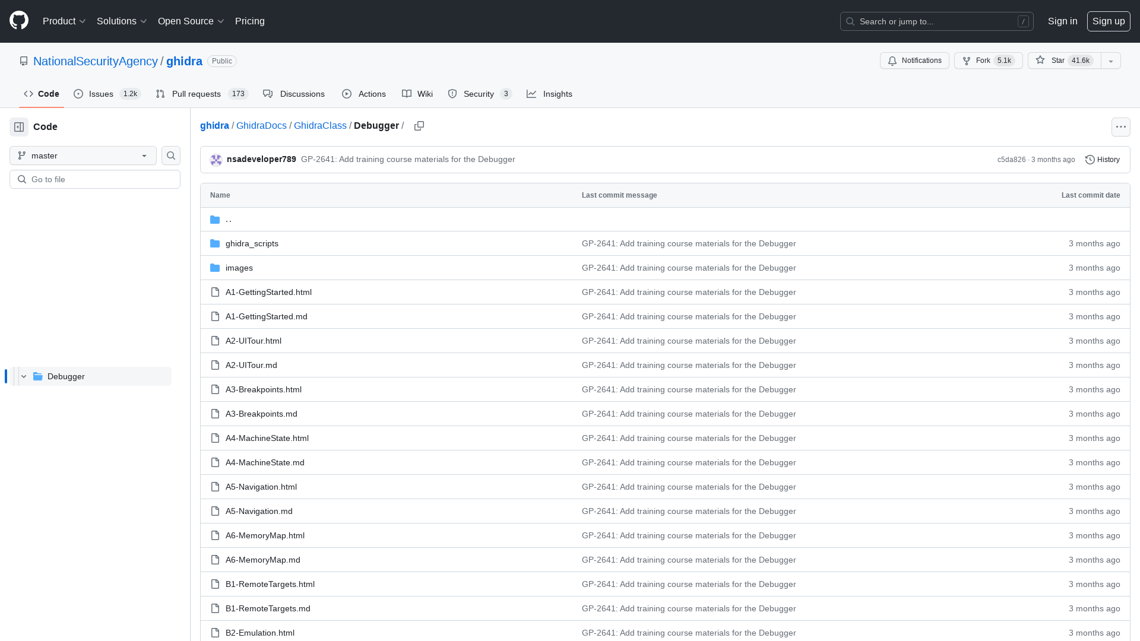Open the parent directory folder icon
This screenshot has height=641, width=1140.
(215, 220)
